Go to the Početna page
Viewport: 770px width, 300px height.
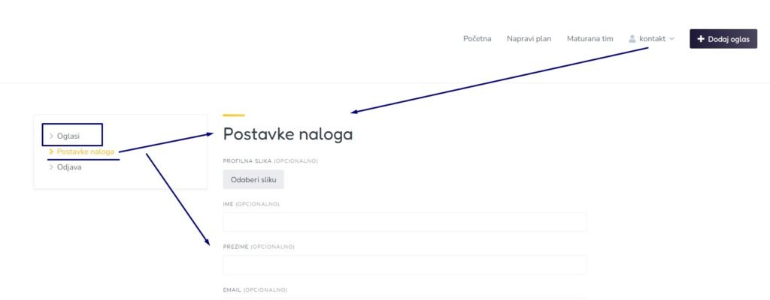477,39
